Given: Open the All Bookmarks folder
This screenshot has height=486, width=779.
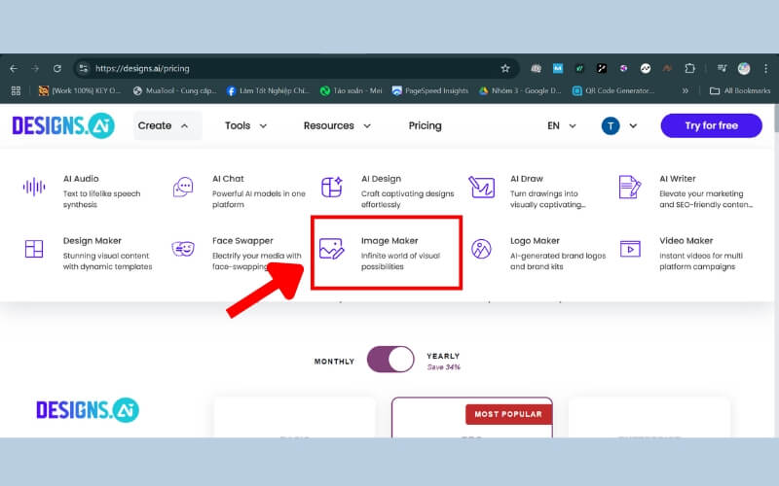Looking at the screenshot, I should (x=740, y=90).
